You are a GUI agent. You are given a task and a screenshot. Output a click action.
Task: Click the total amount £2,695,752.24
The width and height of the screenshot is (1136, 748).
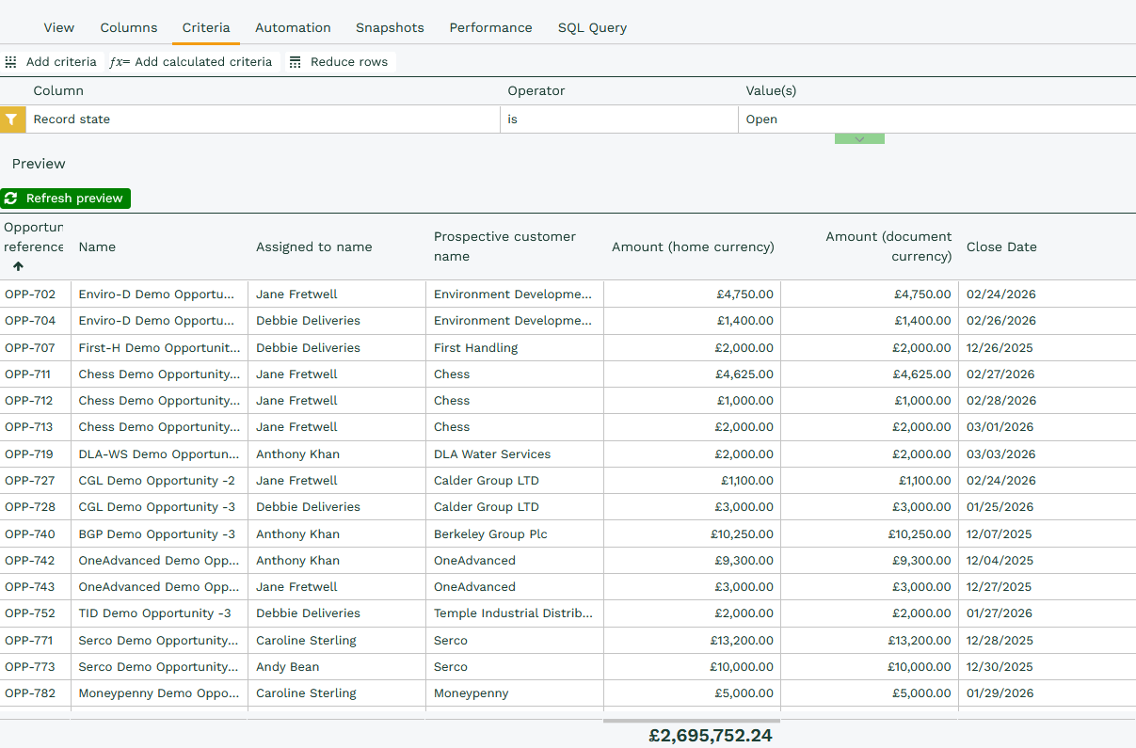click(710, 736)
